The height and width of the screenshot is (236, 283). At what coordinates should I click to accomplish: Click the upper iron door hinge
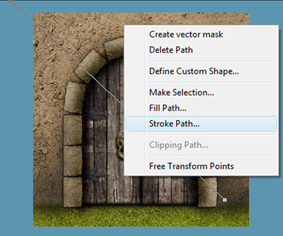96,114
